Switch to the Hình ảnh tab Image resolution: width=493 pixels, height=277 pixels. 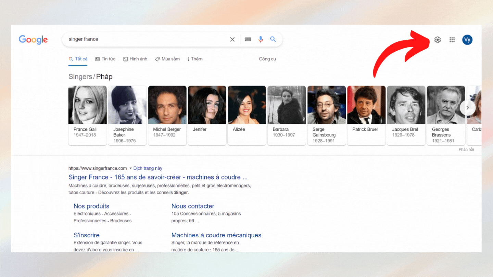tap(135, 59)
